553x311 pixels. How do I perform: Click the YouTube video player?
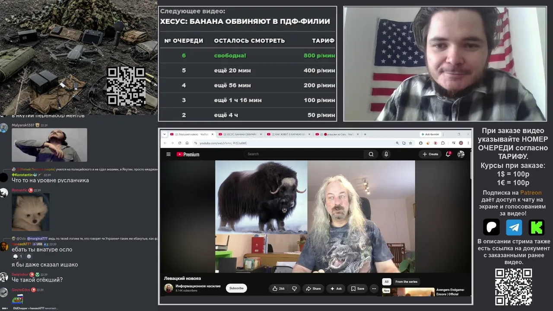tap(315, 216)
